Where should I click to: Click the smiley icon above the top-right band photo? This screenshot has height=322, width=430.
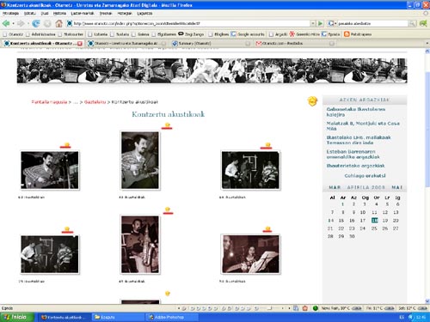tap(267, 145)
